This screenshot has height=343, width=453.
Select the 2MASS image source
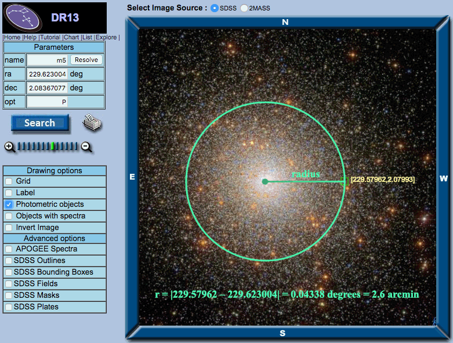(x=244, y=8)
